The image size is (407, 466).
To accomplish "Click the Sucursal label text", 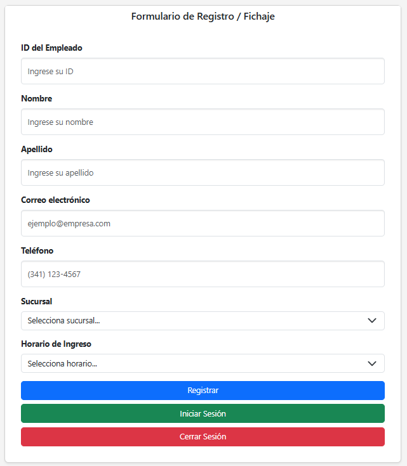I will tap(36, 301).
